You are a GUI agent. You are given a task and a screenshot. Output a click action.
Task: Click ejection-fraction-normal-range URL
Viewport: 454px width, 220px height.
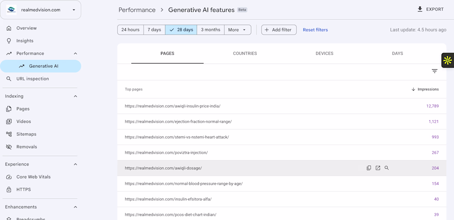coord(178,122)
